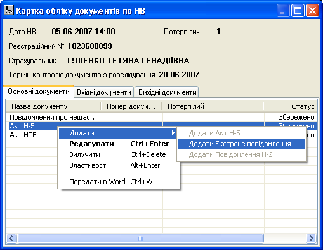Image resolution: width=323 pixels, height=250 pixels.
Task: Click the horizontal scrollbar thumb
Action: tap(140, 239)
